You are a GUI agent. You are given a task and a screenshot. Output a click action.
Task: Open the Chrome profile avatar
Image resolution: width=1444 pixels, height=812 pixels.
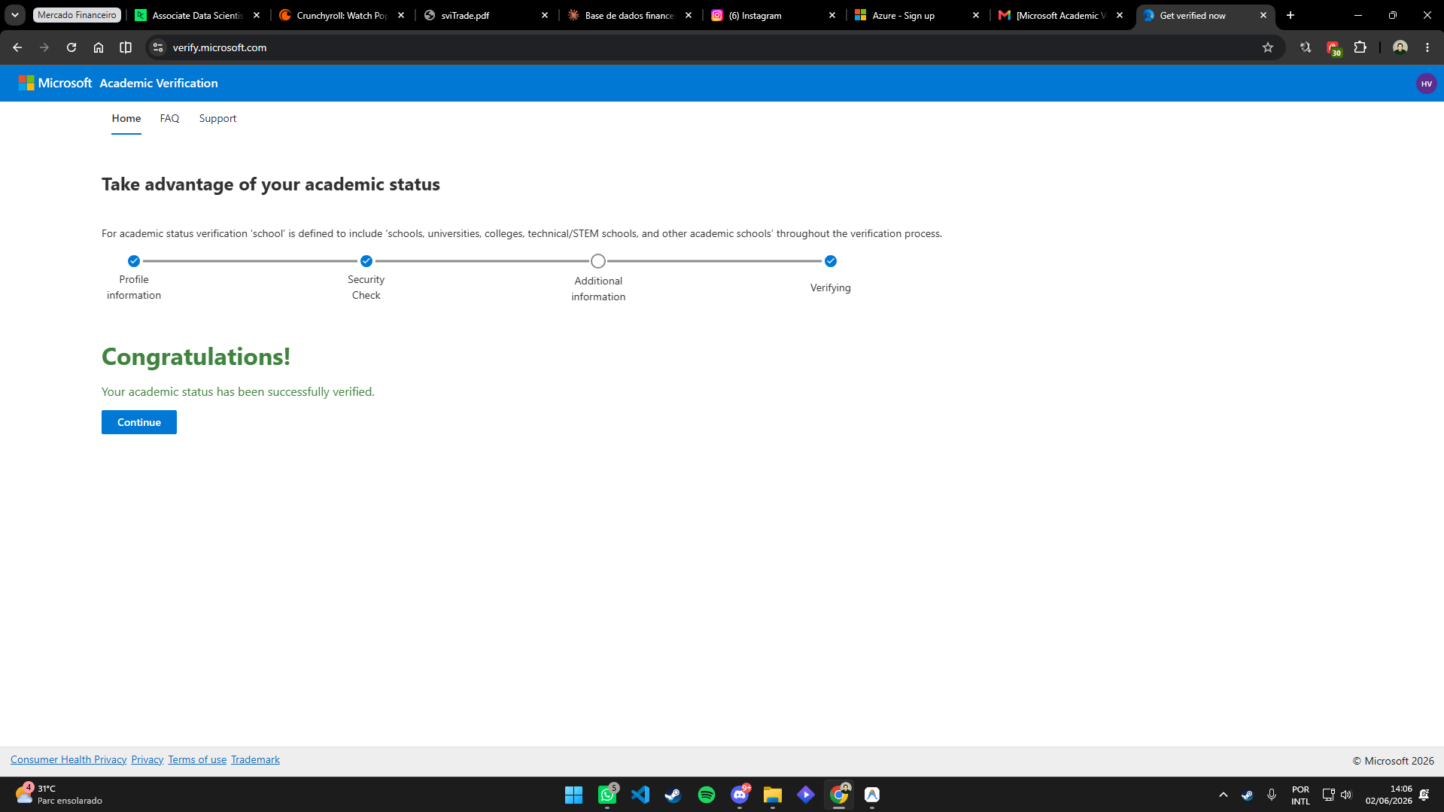pos(1400,47)
